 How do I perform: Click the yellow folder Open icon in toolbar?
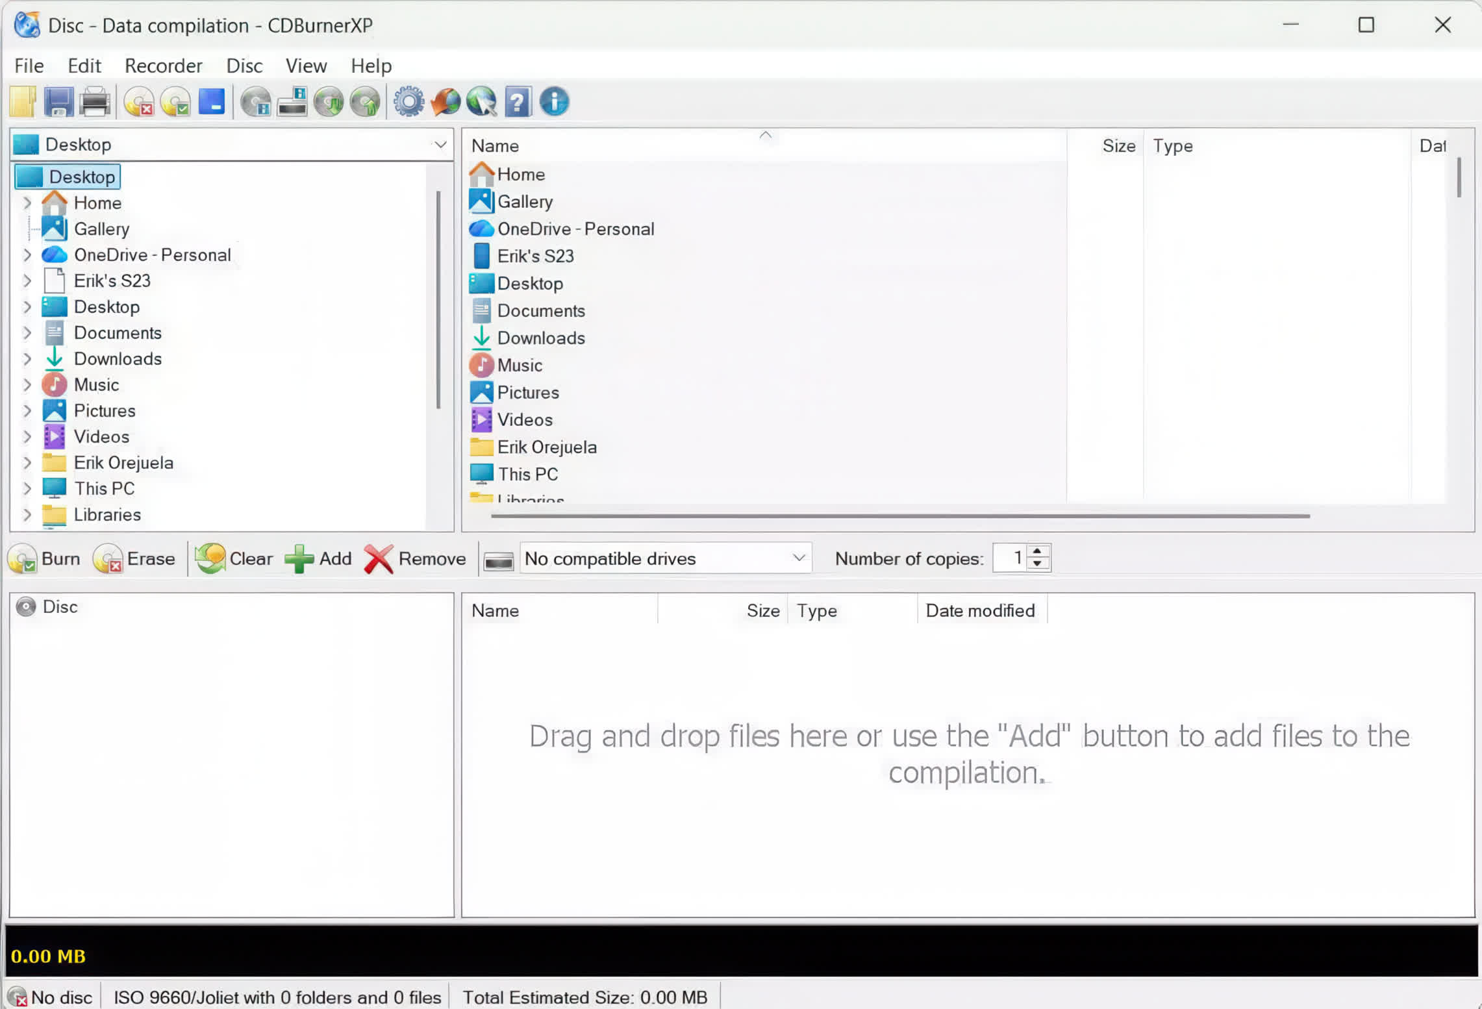pyautogui.click(x=23, y=102)
